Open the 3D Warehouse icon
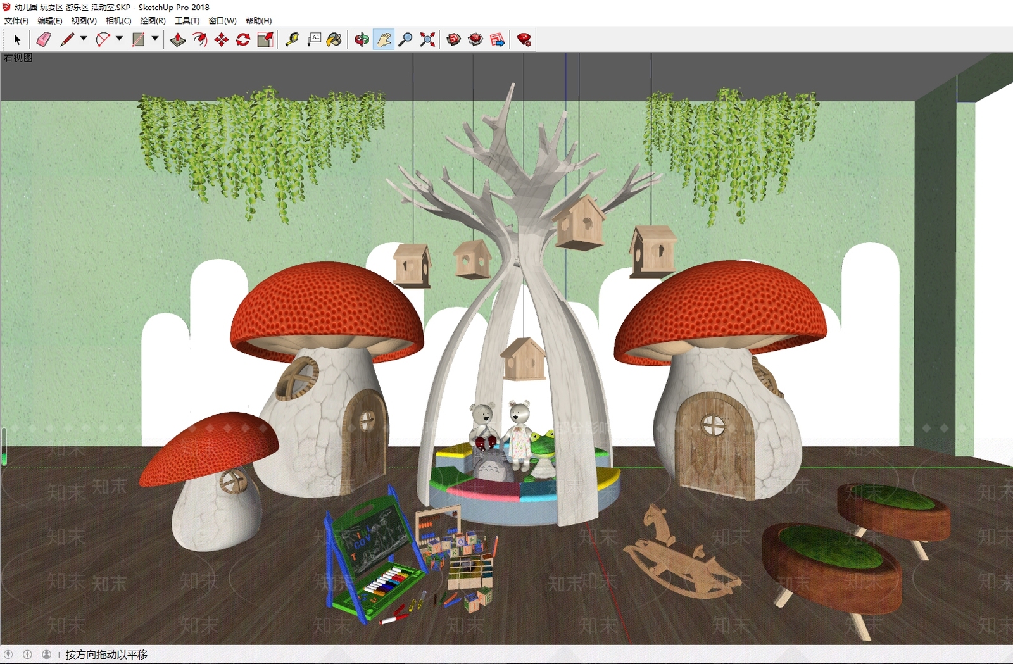1013x664 pixels. 453,40
